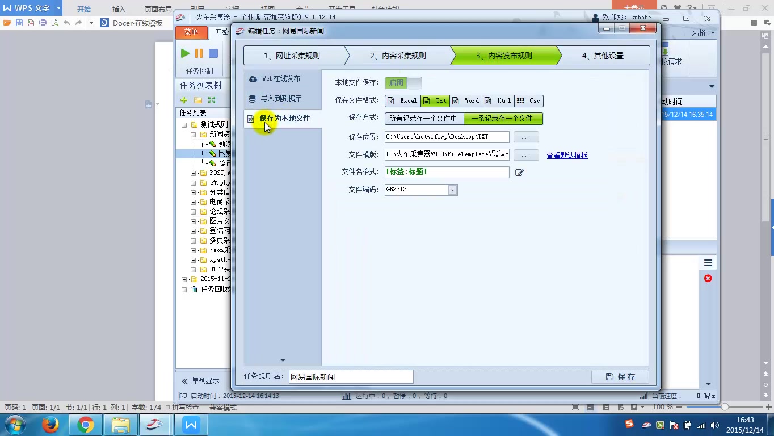774x436 pixels.
Task: Select 保存为本地文件 in the sidebar
Action: [x=283, y=118]
